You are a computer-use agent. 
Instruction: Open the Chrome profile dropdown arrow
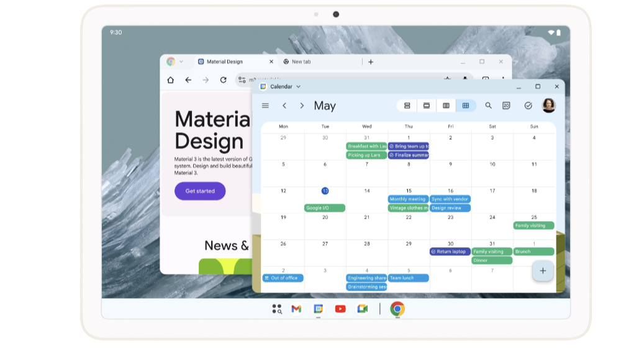coord(181,62)
